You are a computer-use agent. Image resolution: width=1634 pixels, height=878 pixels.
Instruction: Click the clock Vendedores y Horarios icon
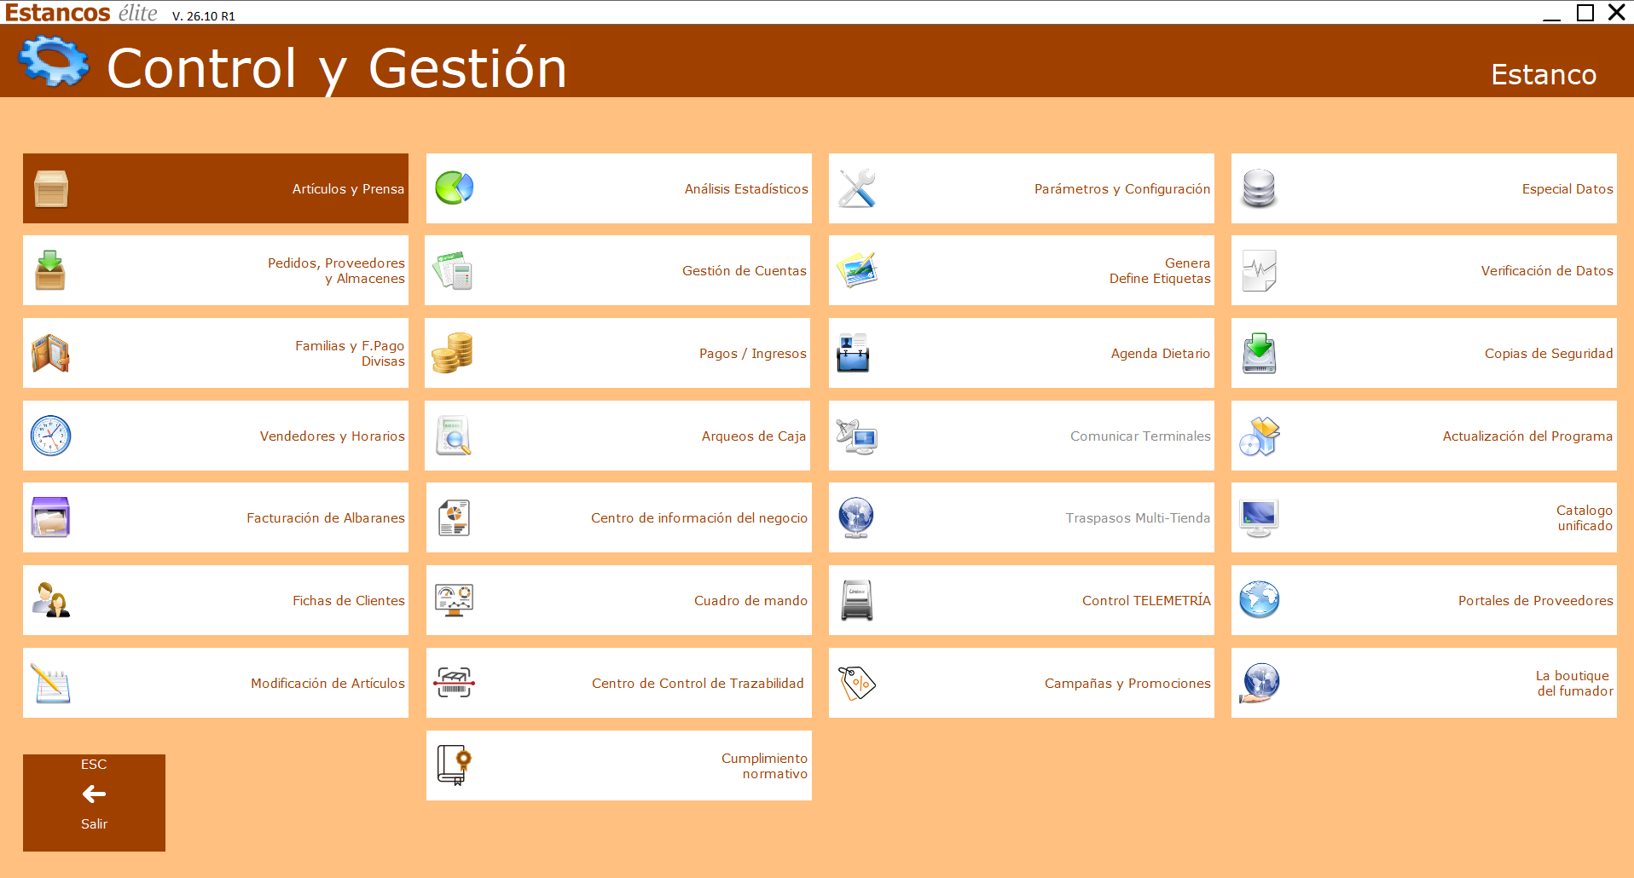pos(51,436)
